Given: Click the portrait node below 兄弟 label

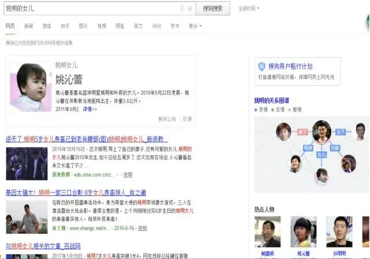Looking at the screenshot, I should [349, 164].
